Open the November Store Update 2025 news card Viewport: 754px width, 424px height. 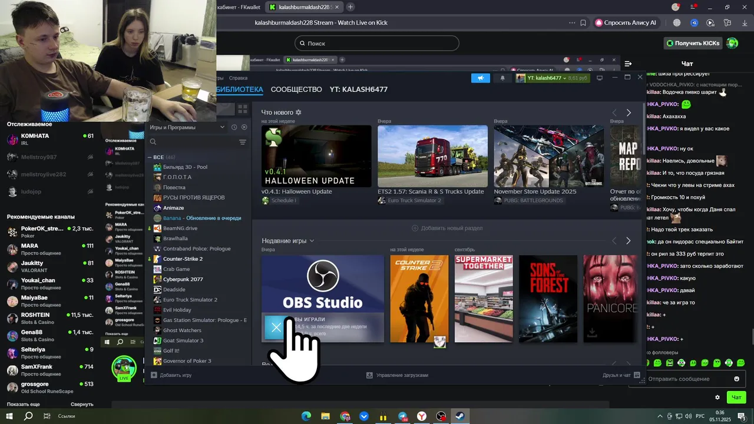pyautogui.click(x=548, y=156)
